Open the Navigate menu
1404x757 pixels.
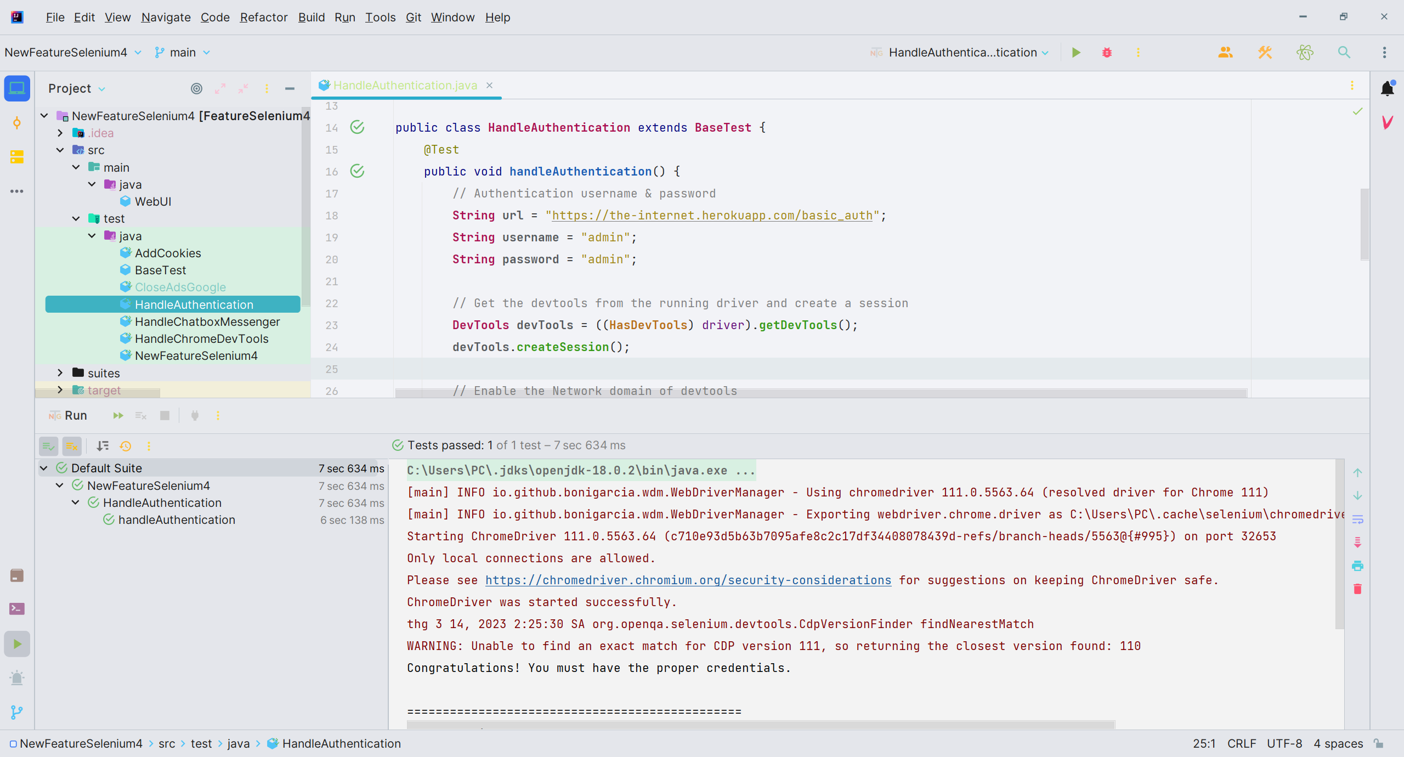click(166, 17)
